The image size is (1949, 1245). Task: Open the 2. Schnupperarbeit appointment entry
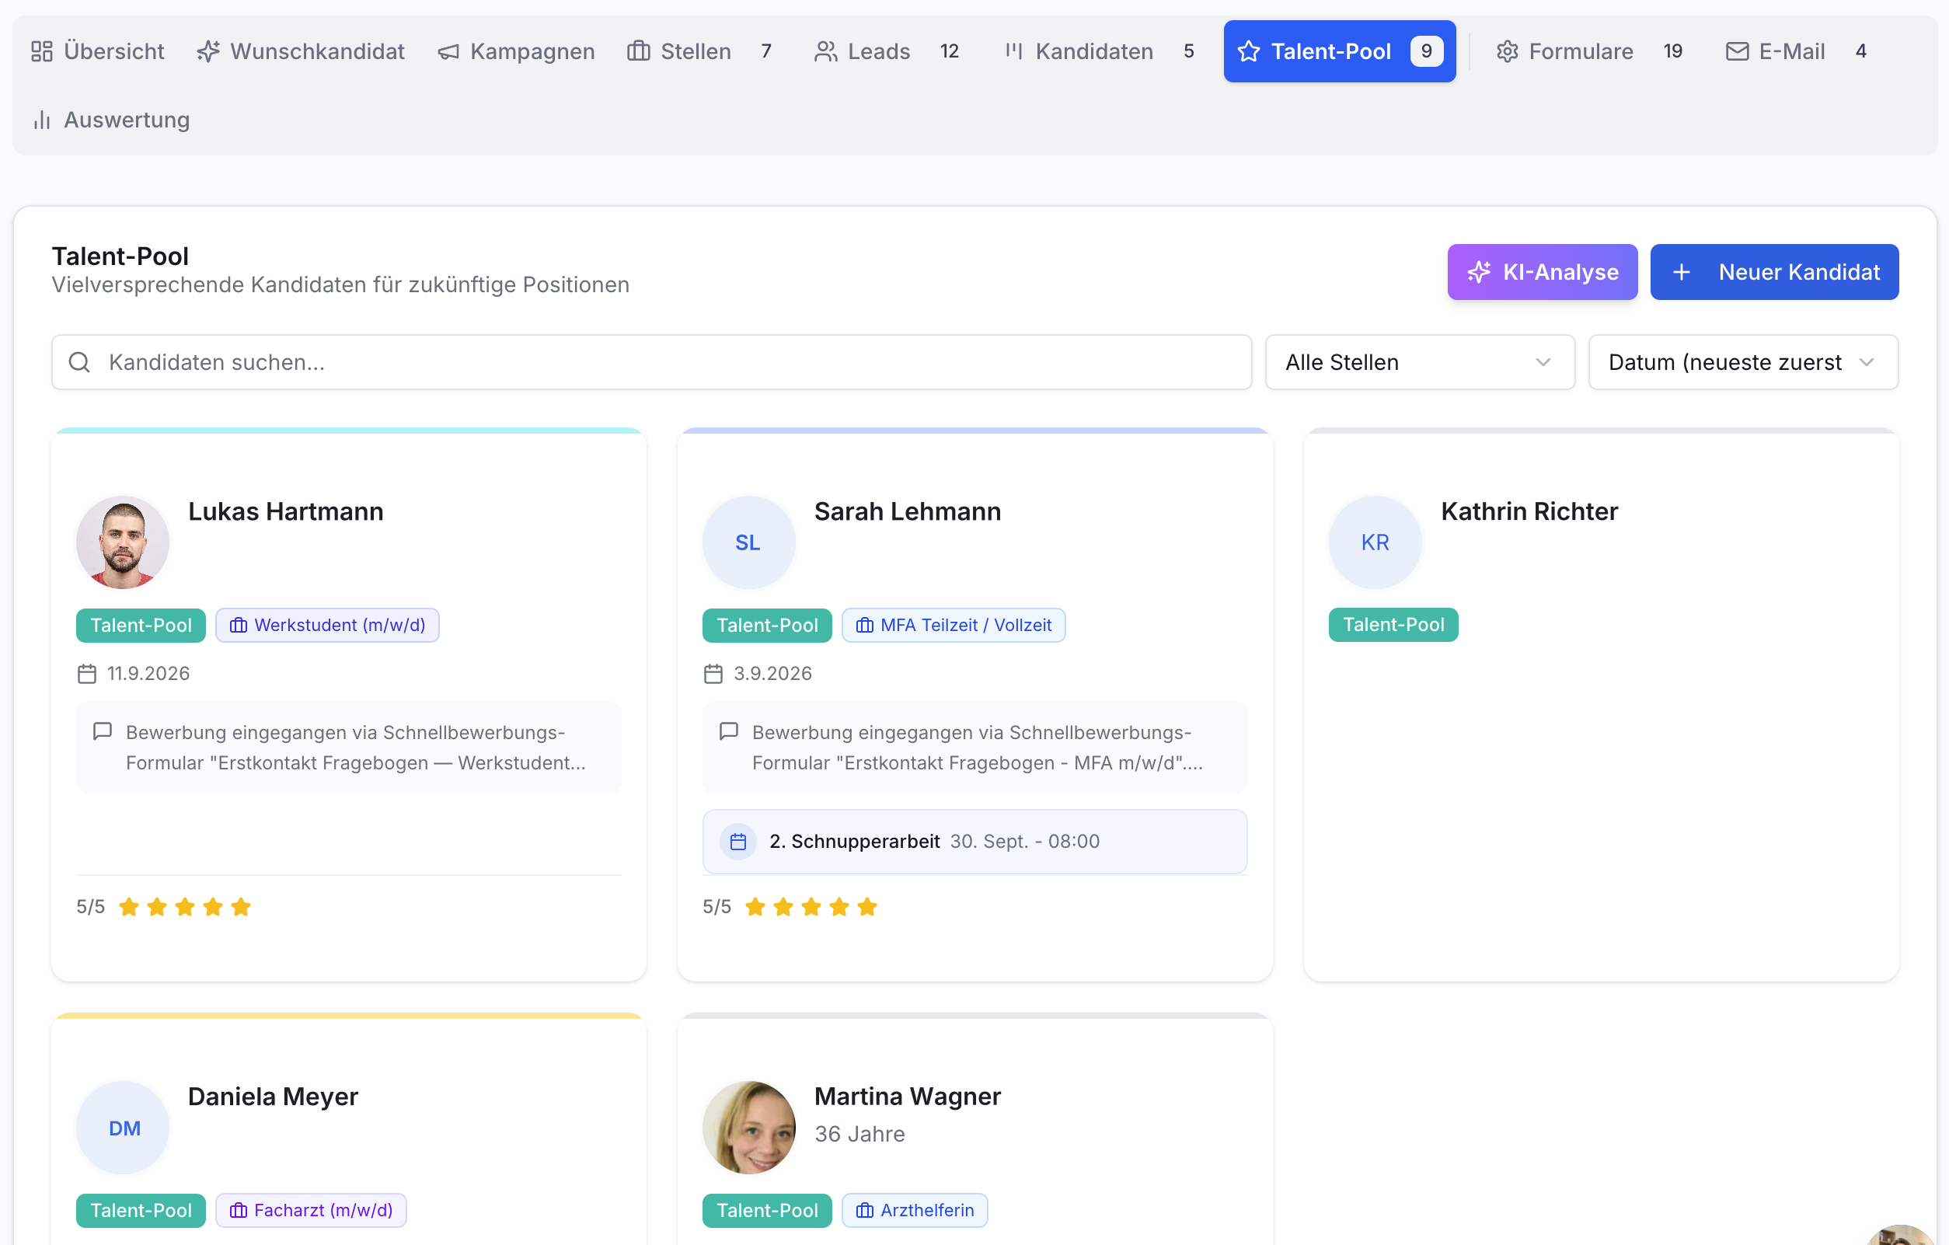(x=974, y=841)
